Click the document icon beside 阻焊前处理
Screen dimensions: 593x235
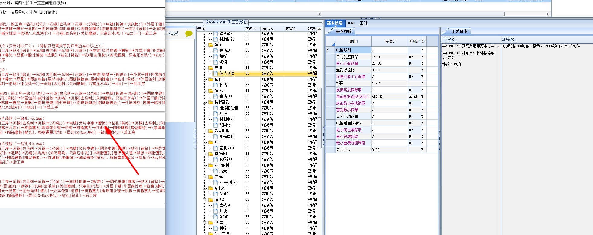click(x=215, y=108)
